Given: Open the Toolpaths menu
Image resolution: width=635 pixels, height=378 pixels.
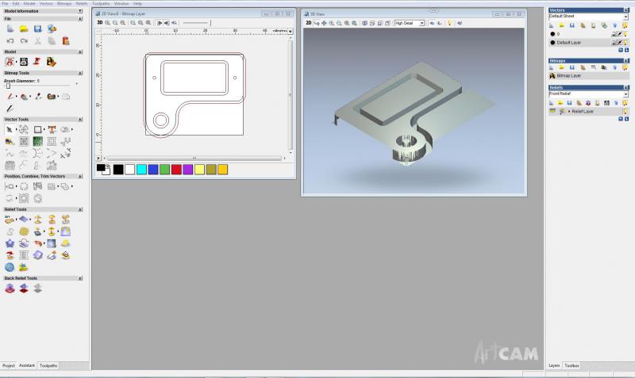Looking at the screenshot, I should (x=101, y=3).
